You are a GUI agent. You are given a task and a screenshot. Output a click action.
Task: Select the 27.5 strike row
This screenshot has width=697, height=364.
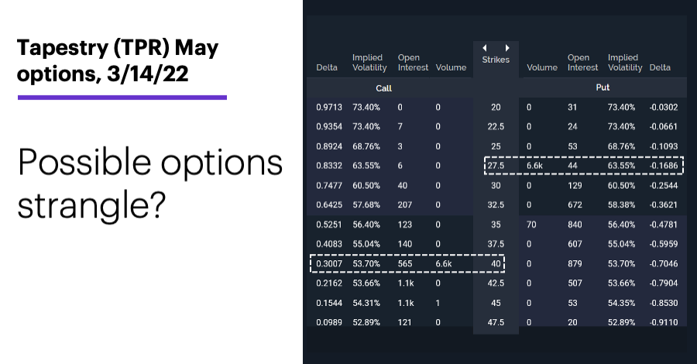496,166
